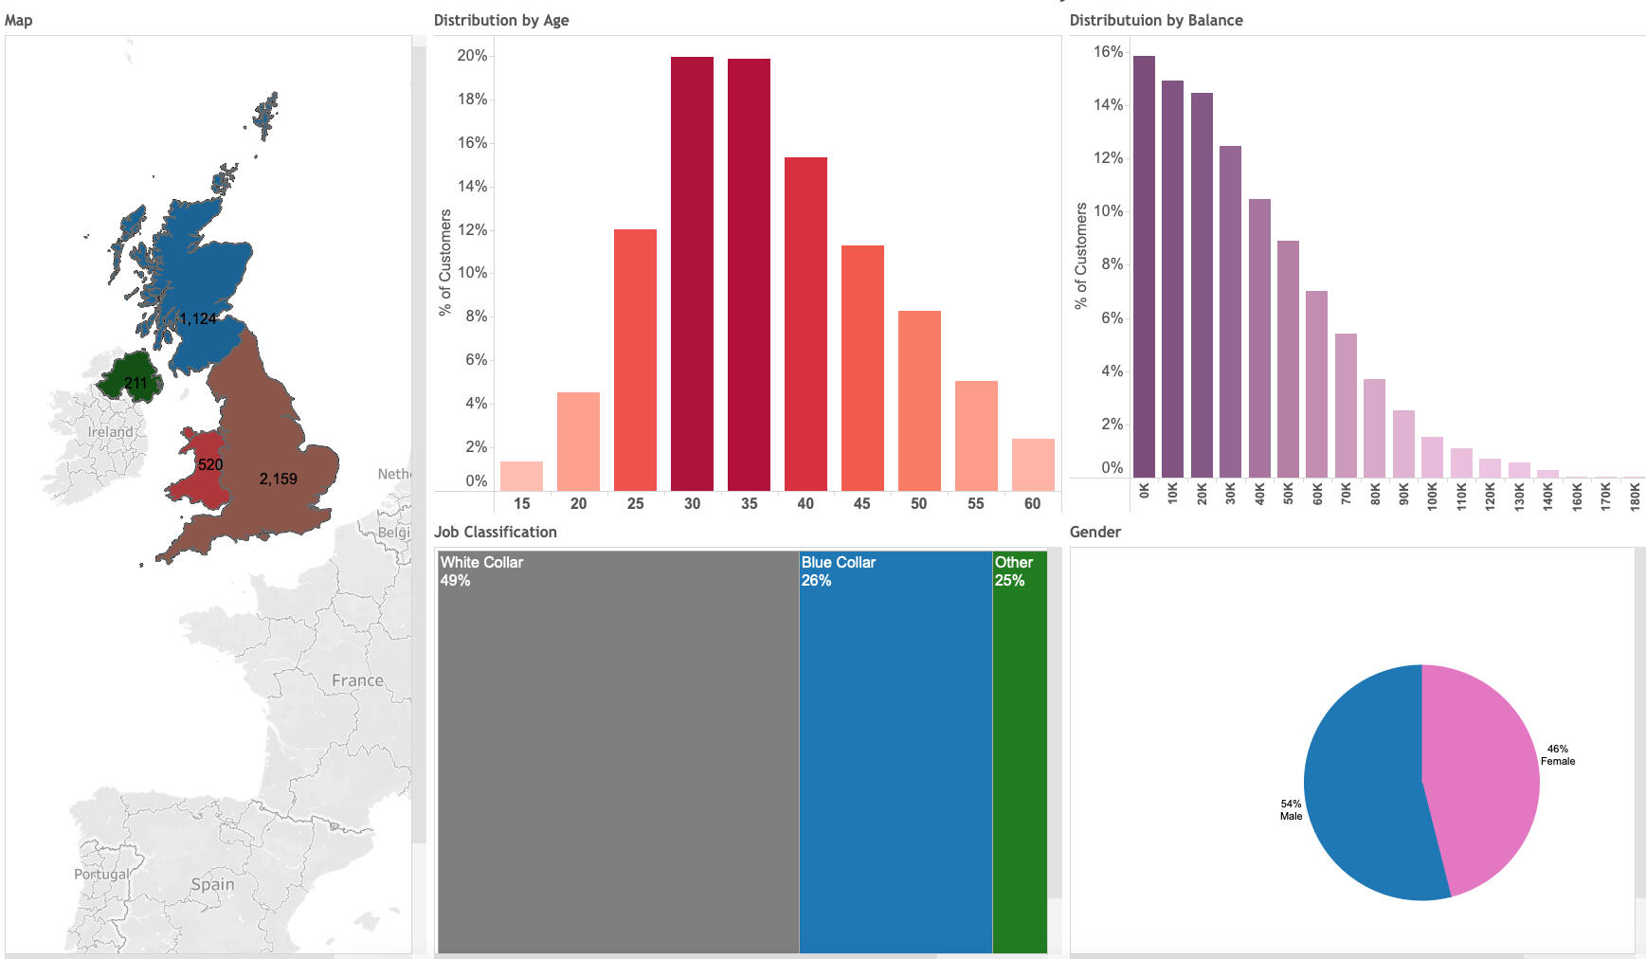1646x959 pixels.
Task: Select the age 15 bar
Action: click(x=521, y=476)
